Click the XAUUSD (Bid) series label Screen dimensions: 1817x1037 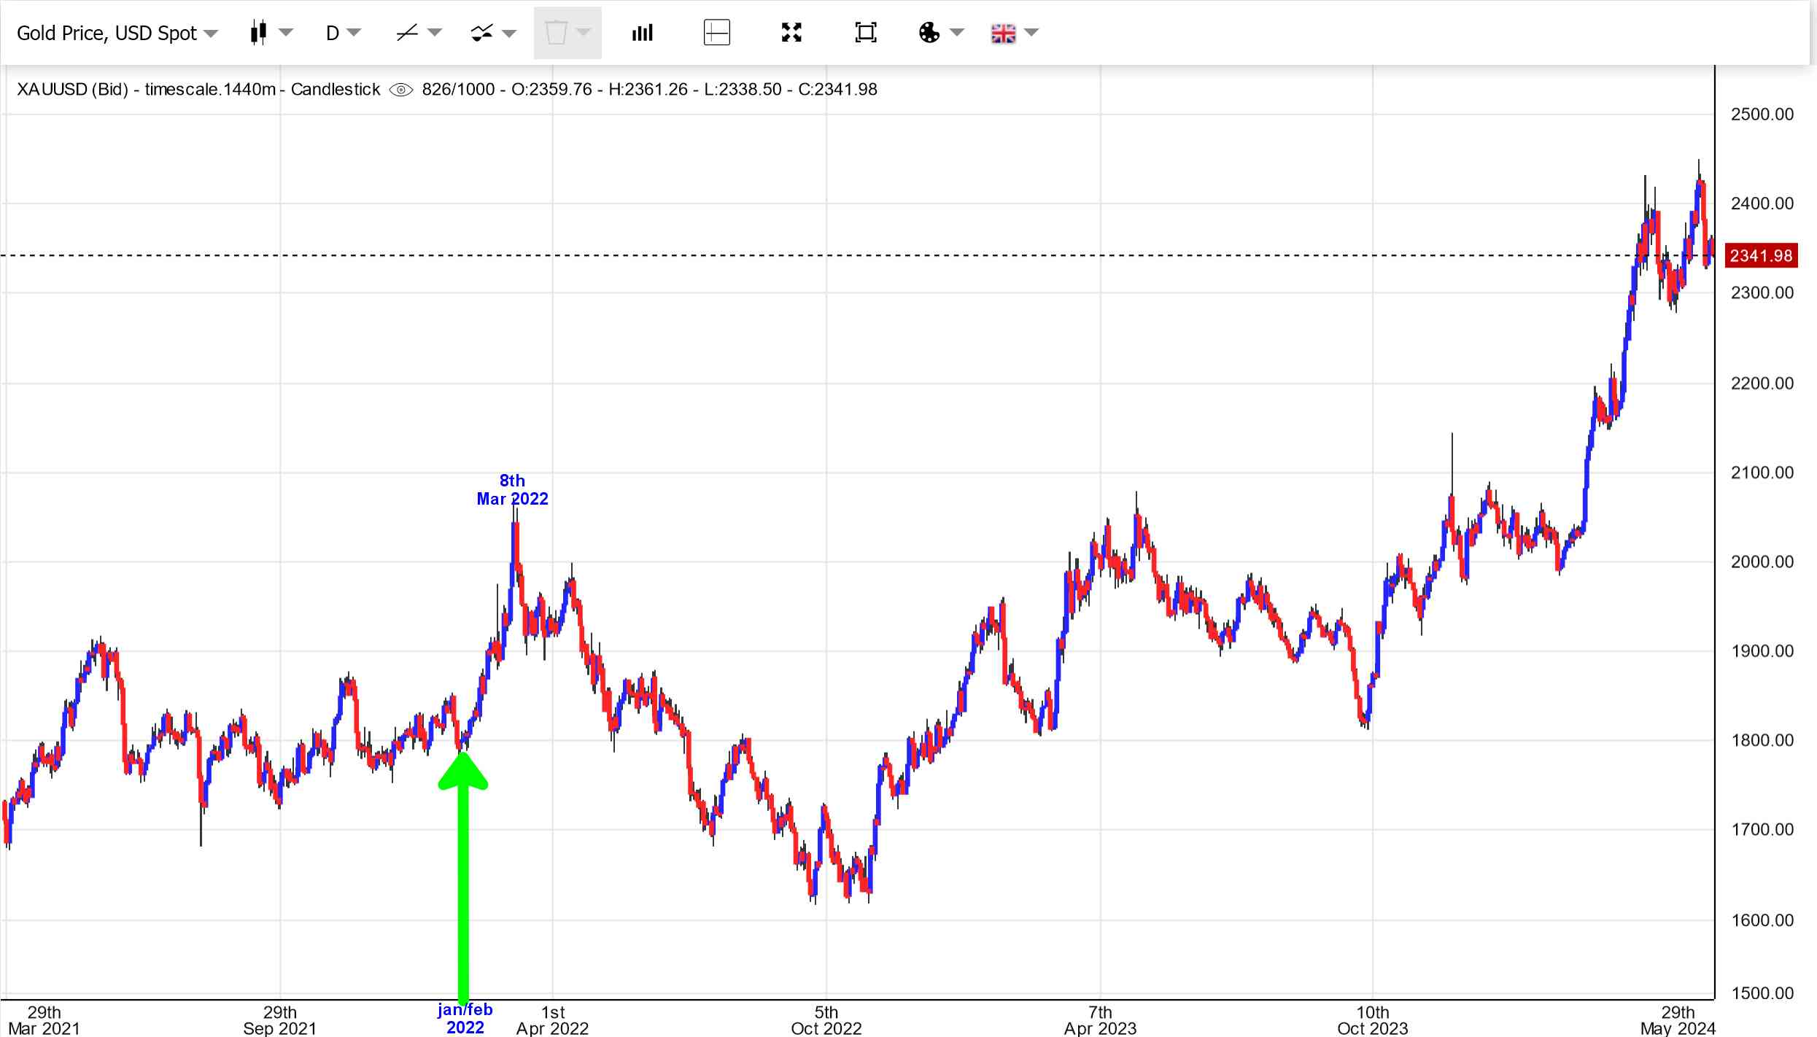point(71,90)
